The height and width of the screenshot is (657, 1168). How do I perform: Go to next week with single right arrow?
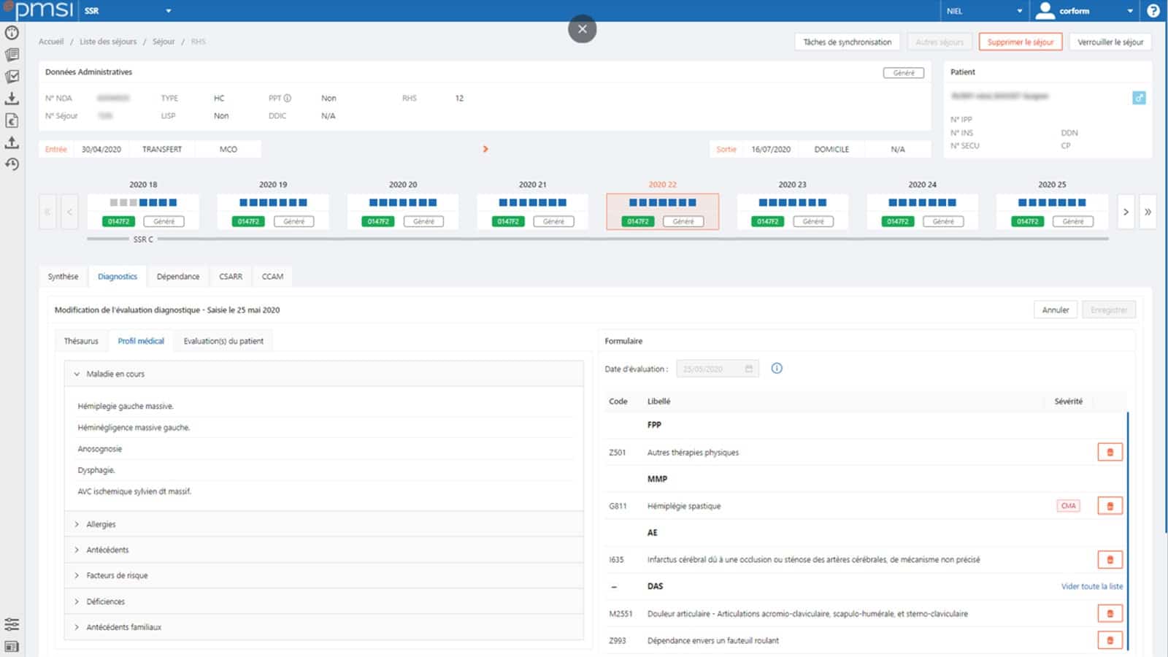click(x=1126, y=212)
